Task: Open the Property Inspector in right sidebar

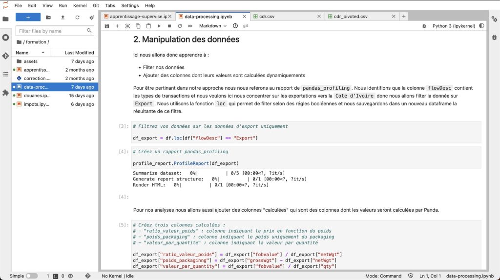Action: (x=494, y=19)
